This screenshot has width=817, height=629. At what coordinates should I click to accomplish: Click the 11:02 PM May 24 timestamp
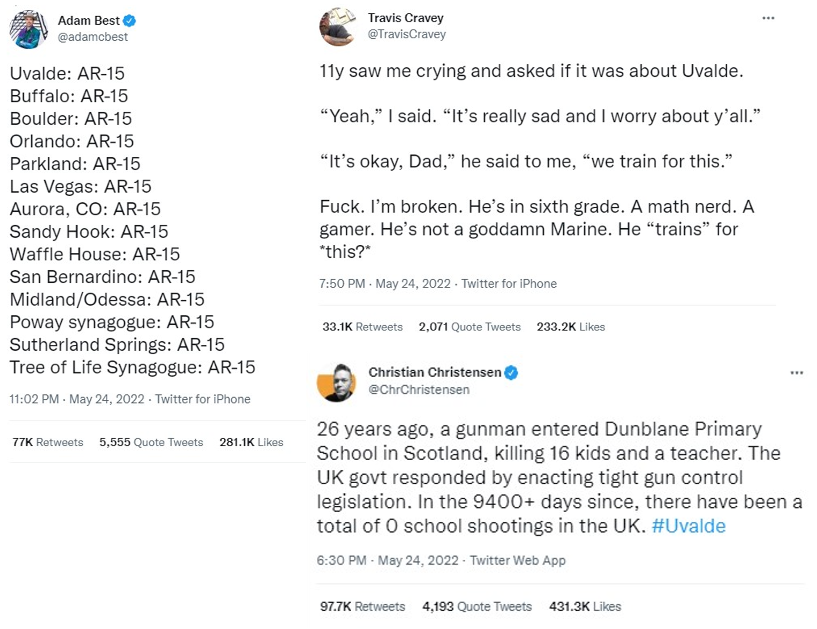(x=77, y=399)
